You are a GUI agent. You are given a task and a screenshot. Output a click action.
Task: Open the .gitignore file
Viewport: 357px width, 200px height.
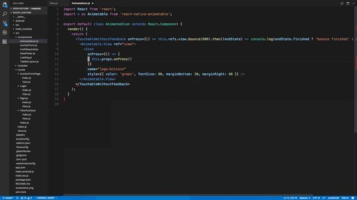21,156
